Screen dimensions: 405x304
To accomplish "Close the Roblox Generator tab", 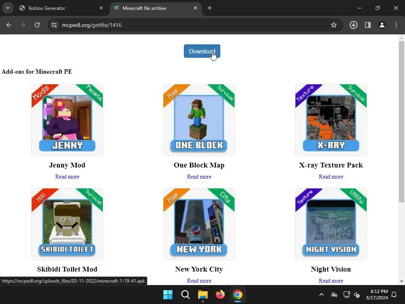I will (101, 8).
